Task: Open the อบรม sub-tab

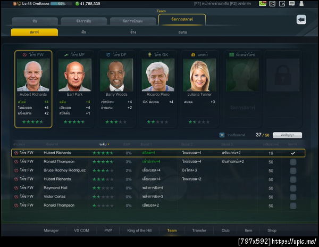Action: (x=182, y=32)
